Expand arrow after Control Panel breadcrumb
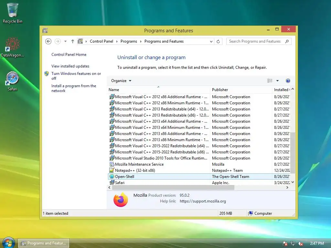The image size is (331, 248). 117,41
